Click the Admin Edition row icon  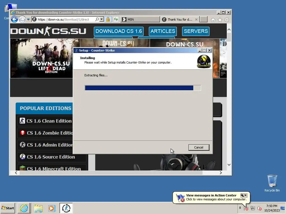pos(22,145)
